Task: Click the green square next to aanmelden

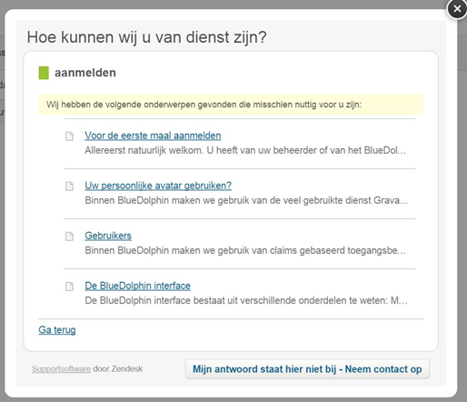Action: tap(44, 73)
